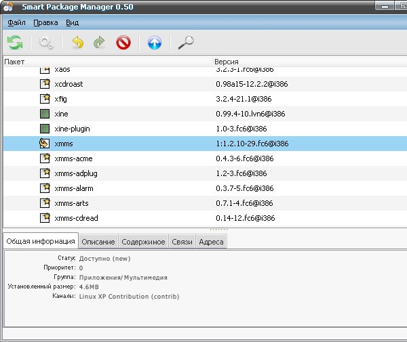Viewport: 407px width, 342px height.
Task: Click version 0.4.3-6.fc6@i386
Action: point(245,158)
